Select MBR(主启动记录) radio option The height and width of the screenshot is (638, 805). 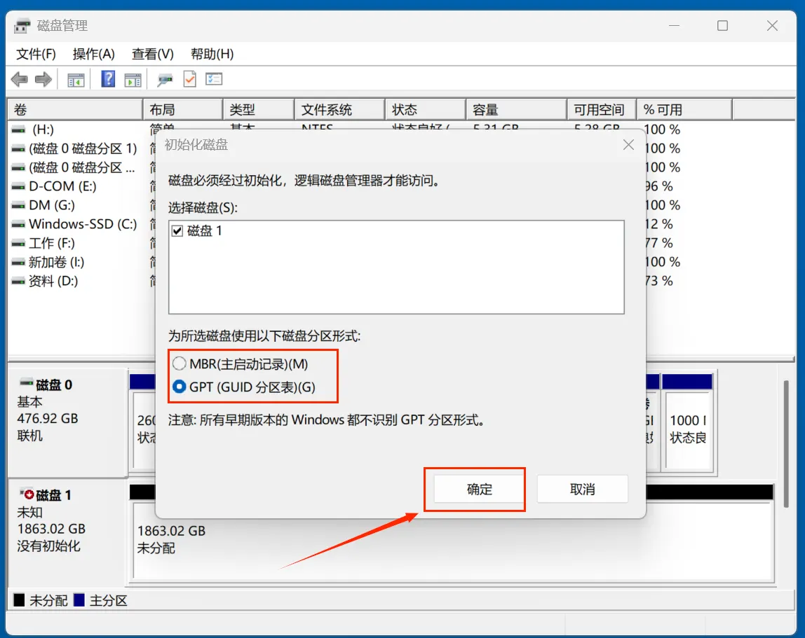(180, 363)
